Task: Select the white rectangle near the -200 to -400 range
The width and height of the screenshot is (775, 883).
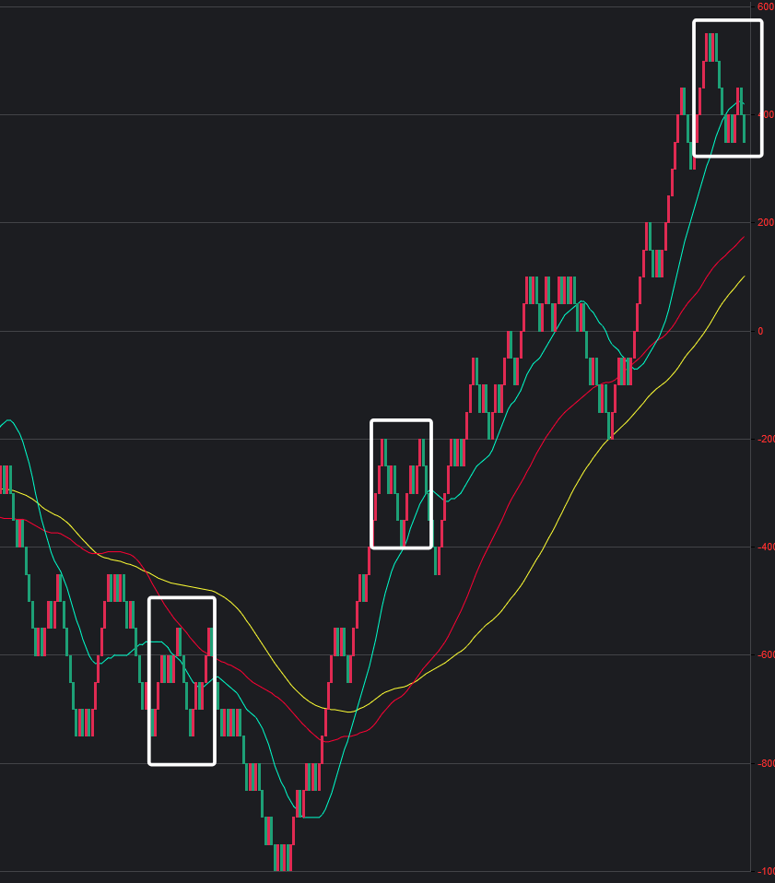Action: (401, 421)
